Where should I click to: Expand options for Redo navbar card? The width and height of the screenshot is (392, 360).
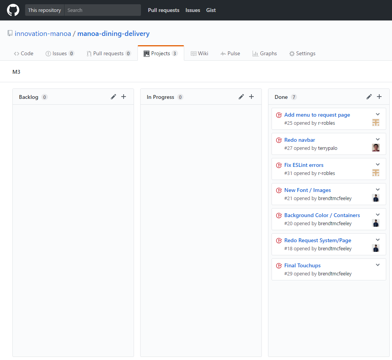378,139
